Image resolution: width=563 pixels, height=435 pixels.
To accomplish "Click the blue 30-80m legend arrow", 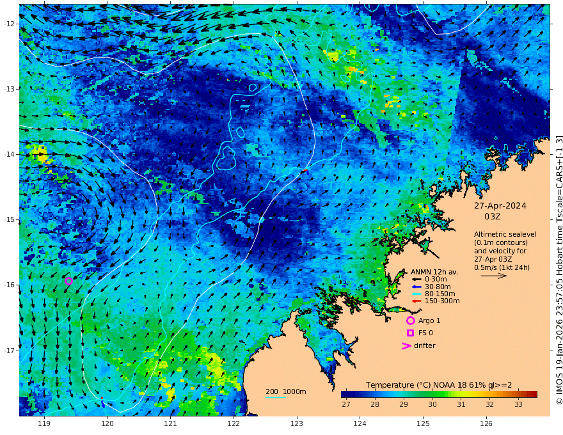I will [x=416, y=287].
